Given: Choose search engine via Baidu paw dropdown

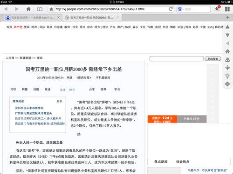Looking at the screenshot, I should tap(180, 9).
